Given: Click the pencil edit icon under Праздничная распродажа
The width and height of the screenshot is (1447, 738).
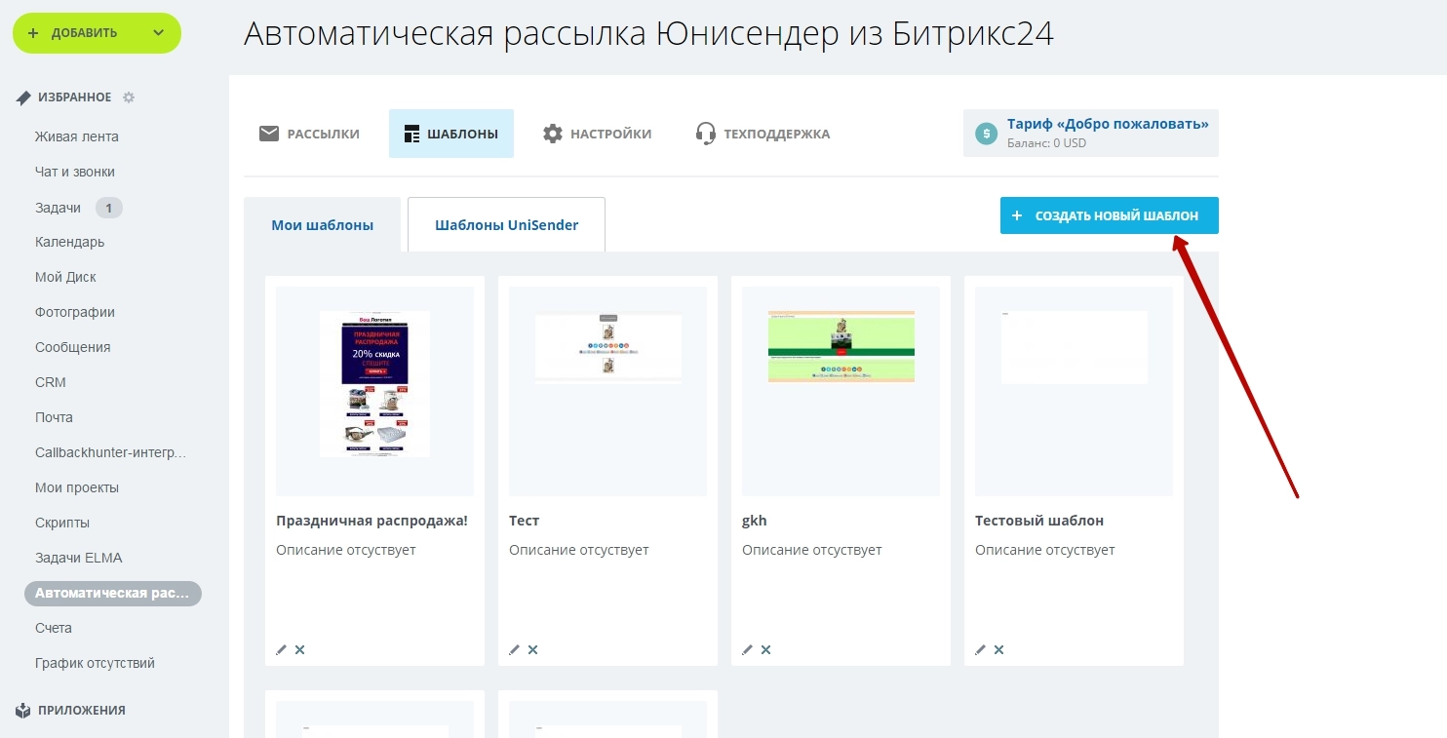Looking at the screenshot, I should click(x=281, y=649).
